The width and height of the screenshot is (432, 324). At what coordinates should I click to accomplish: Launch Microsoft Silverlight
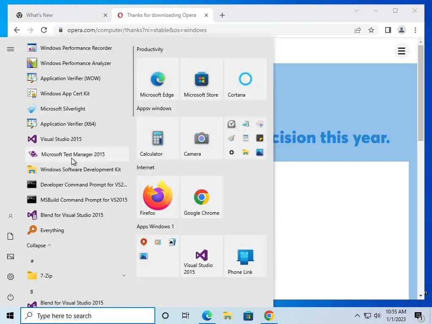pos(77,108)
